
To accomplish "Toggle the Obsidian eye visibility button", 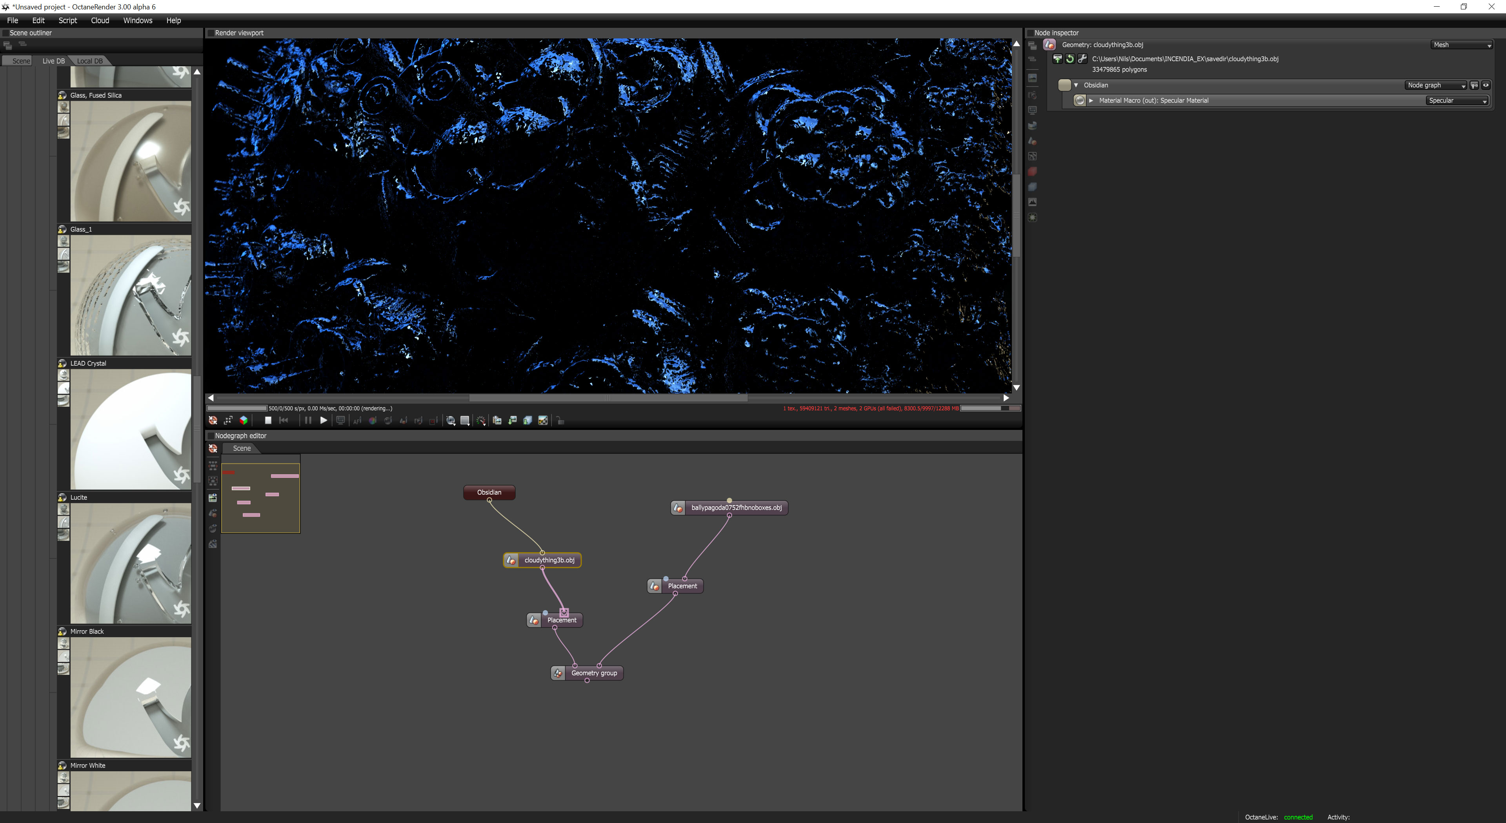I will click(1486, 85).
